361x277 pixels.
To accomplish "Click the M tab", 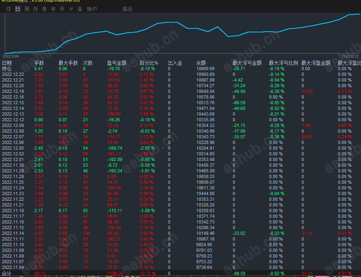I will (71, 9).
